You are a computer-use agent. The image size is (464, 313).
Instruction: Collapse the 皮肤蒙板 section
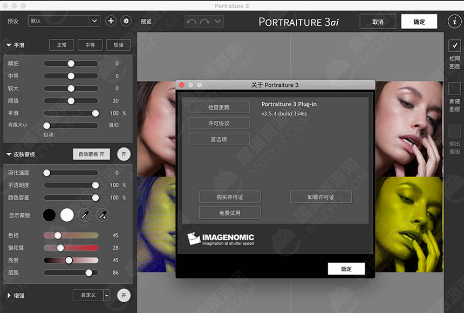(9, 154)
